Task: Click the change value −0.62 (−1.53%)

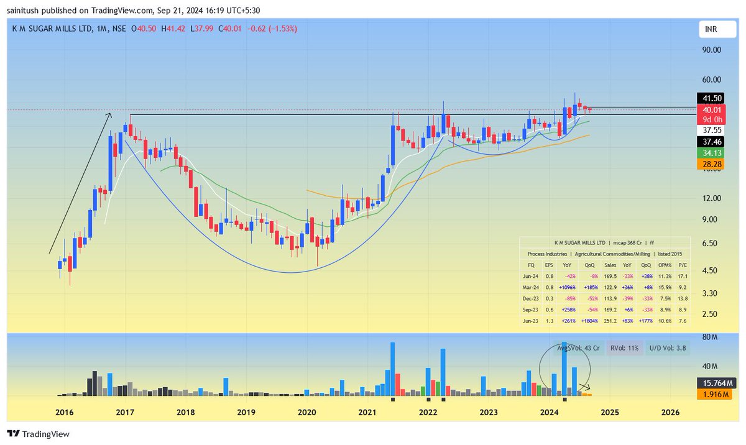Action: (273, 29)
